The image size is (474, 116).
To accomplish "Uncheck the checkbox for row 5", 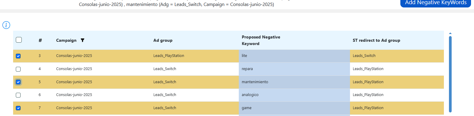I will pos(18,82).
